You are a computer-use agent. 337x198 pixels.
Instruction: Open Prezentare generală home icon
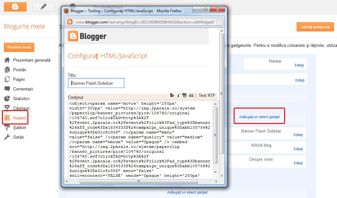[7, 60]
